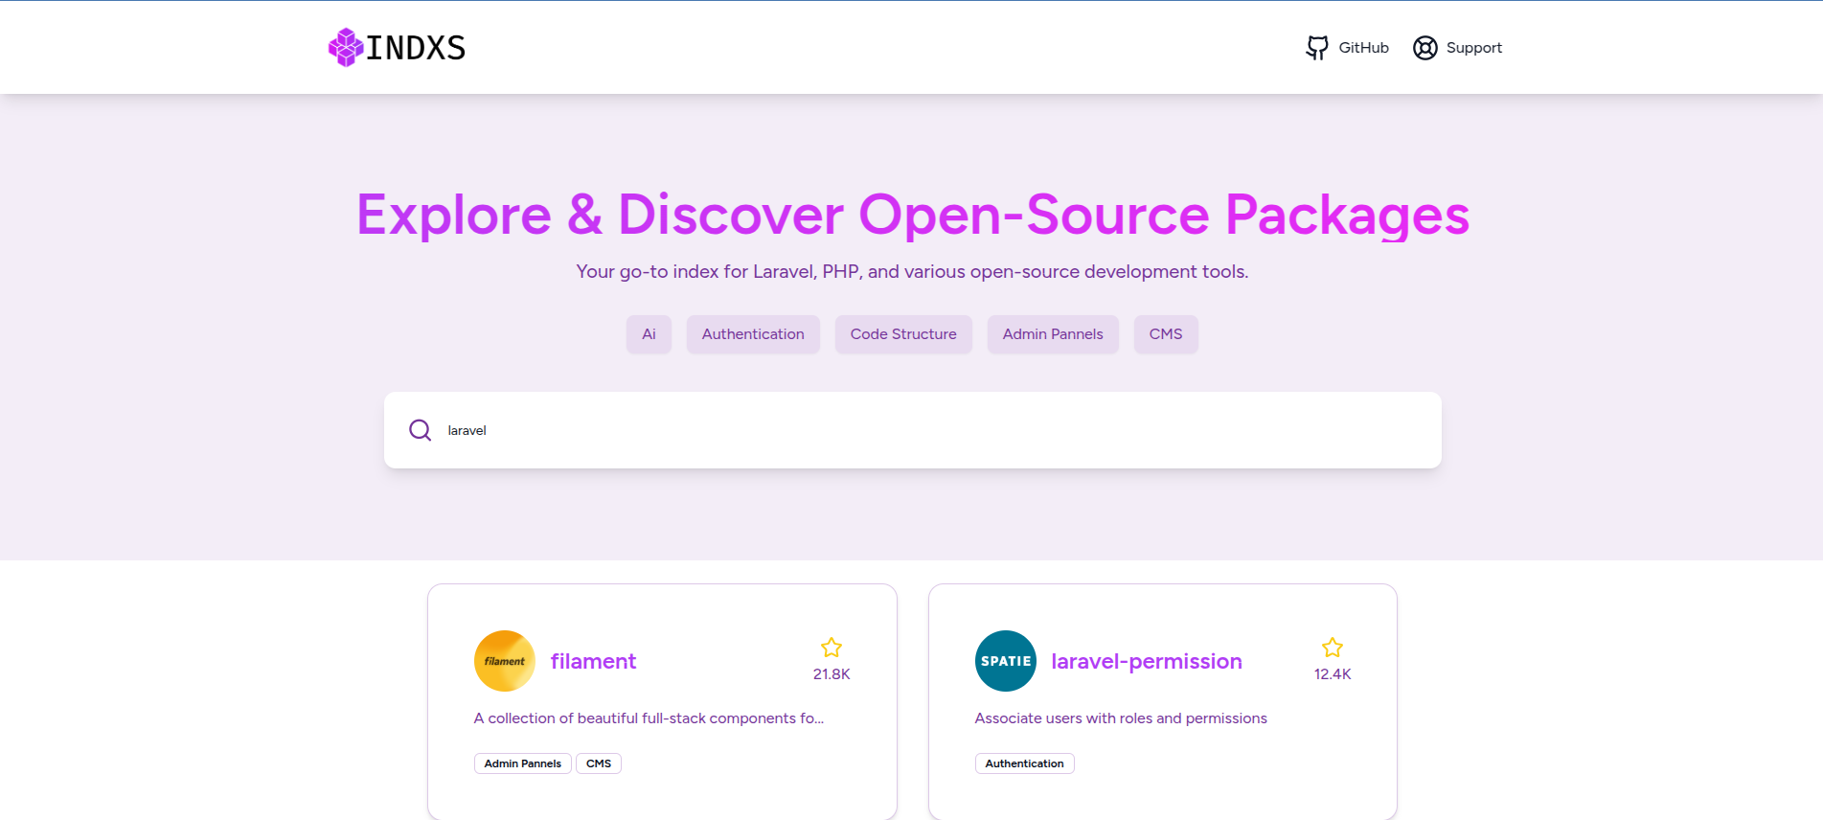Image resolution: width=1823 pixels, height=820 pixels.
Task: Click the Spatie logo thumbnail
Action: click(1006, 661)
